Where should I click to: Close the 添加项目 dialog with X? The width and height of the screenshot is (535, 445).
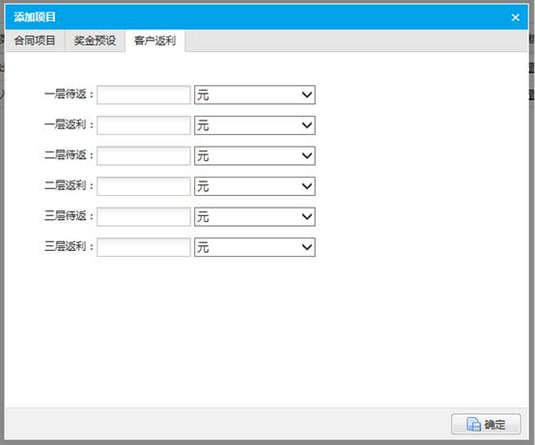click(516, 17)
